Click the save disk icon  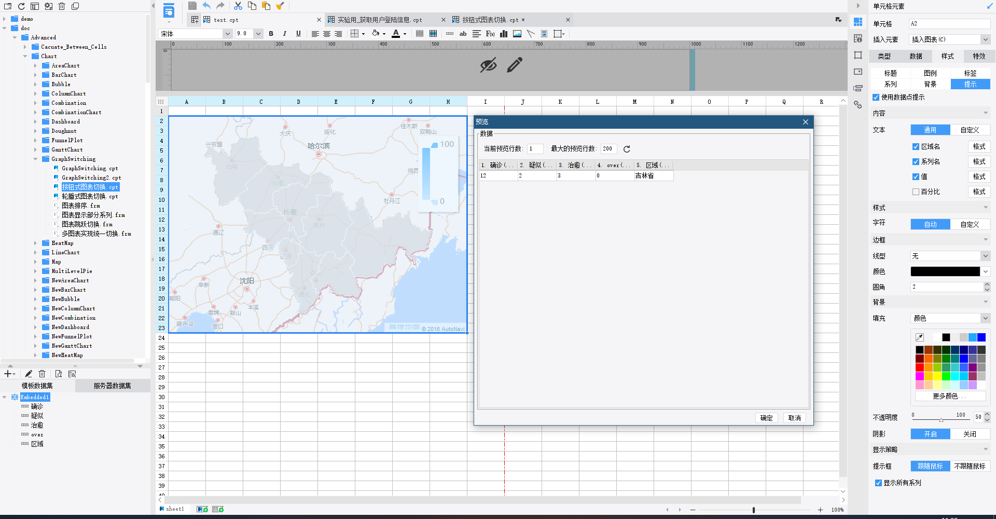point(192,6)
